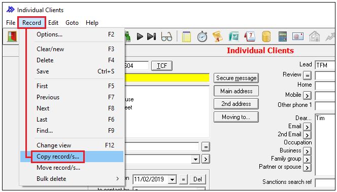The image size is (337, 192).
Task: Open the File menu
Action: click(x=11, y=23)
